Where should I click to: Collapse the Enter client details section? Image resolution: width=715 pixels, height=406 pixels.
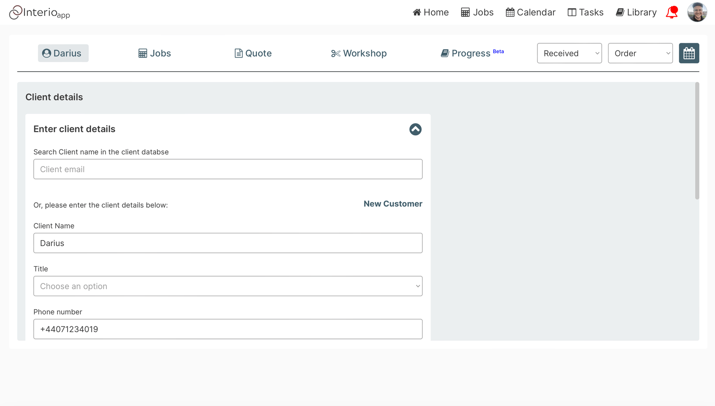415,129
